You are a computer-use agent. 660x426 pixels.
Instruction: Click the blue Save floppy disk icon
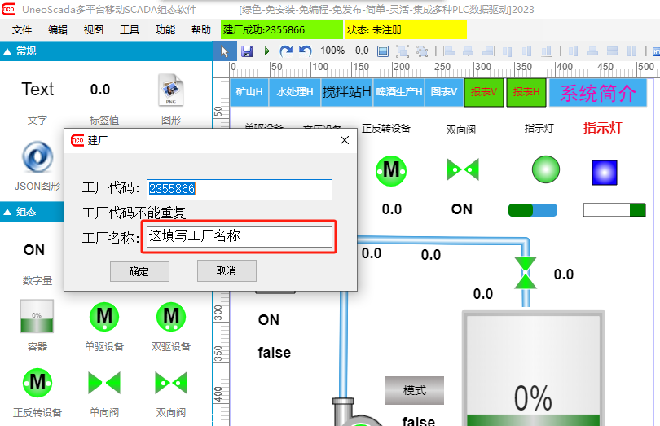pos(247,51)
